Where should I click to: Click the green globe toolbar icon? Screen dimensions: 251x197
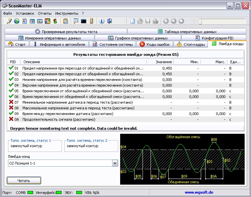16,21
